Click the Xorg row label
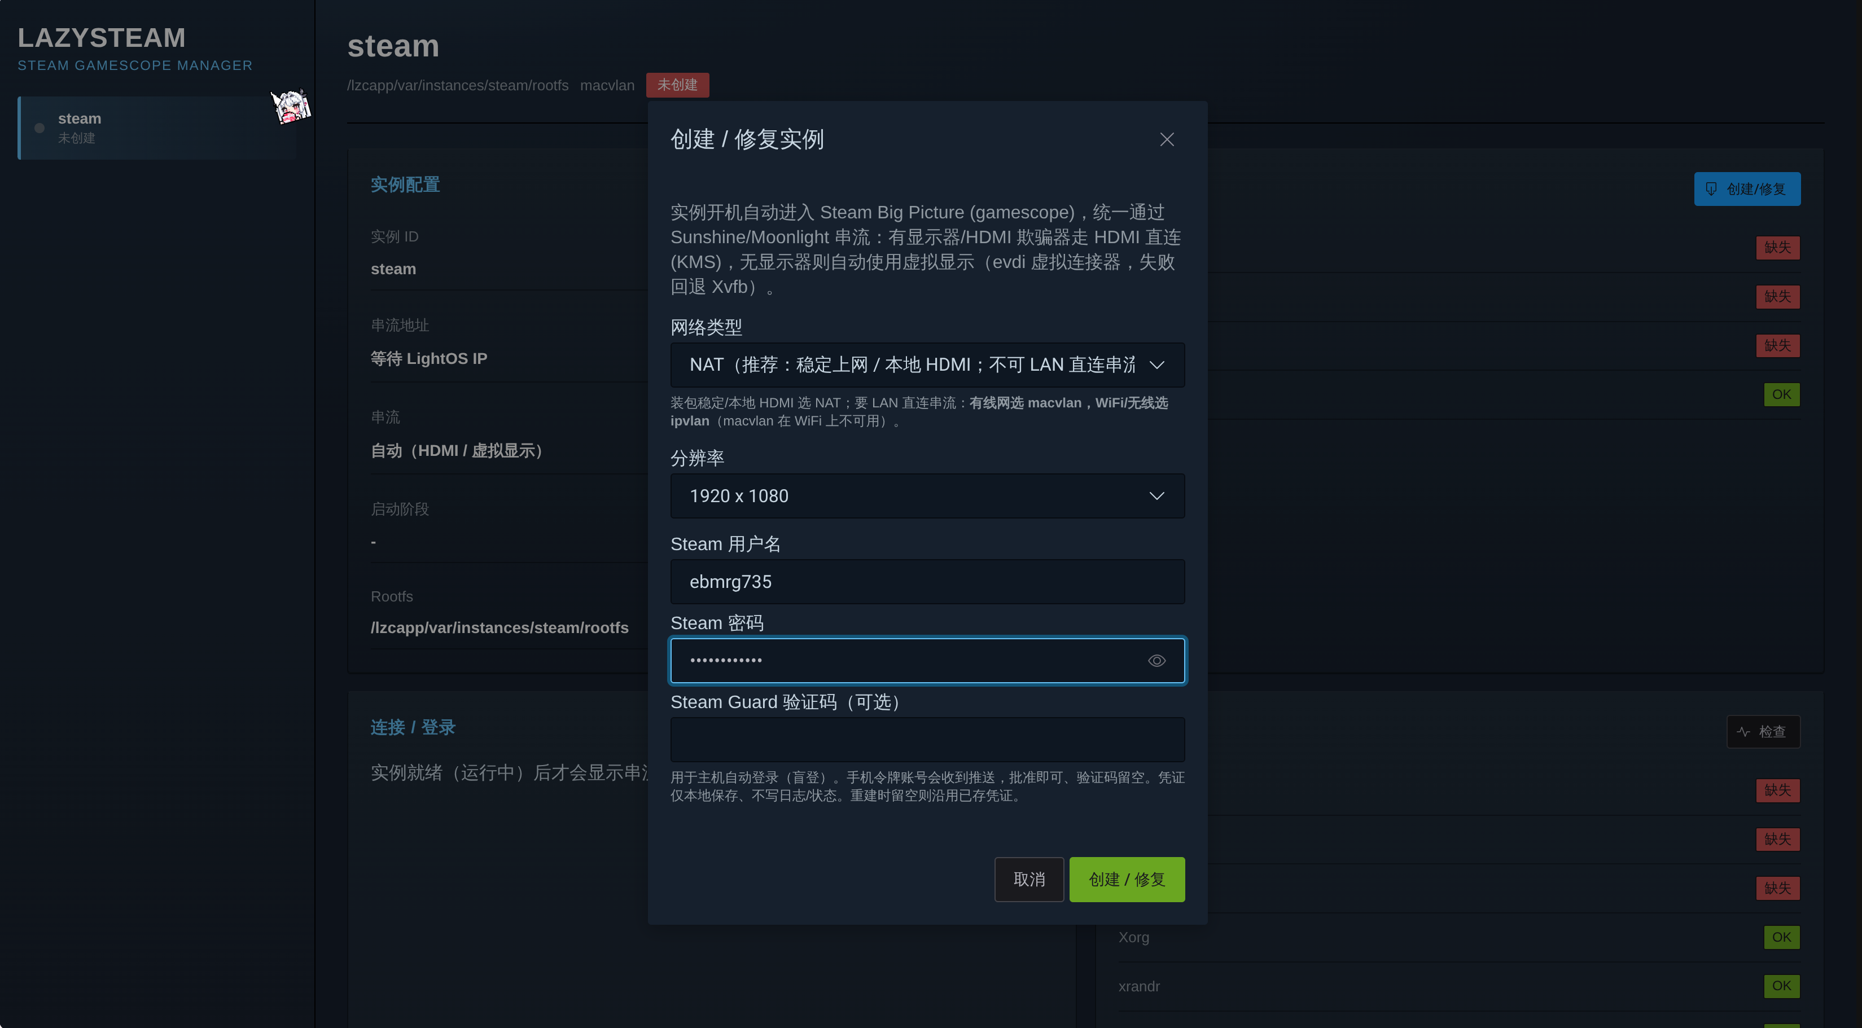 point(1133,937)
